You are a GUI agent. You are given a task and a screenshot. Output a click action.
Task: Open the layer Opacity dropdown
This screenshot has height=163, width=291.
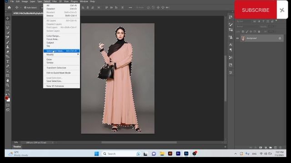point(272,26)
